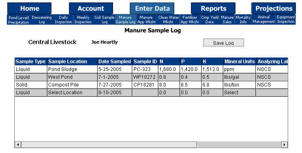This screenshot has height=153, width=302.
Task: Open Mortality Info page
Action: click(243, 20)
